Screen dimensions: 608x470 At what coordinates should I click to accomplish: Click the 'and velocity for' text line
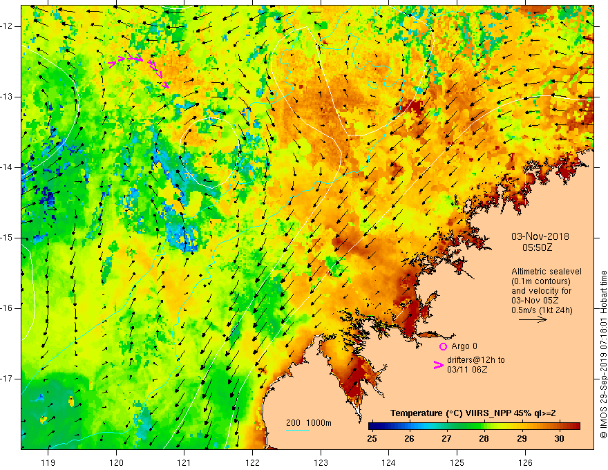pyautogui.click(x=541, y=291)
